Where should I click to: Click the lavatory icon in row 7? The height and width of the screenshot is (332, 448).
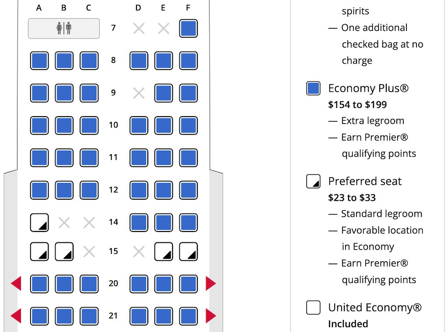(64, 28)
